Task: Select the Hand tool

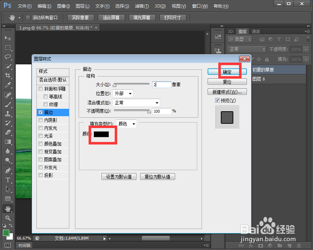Action: (8, 209)
